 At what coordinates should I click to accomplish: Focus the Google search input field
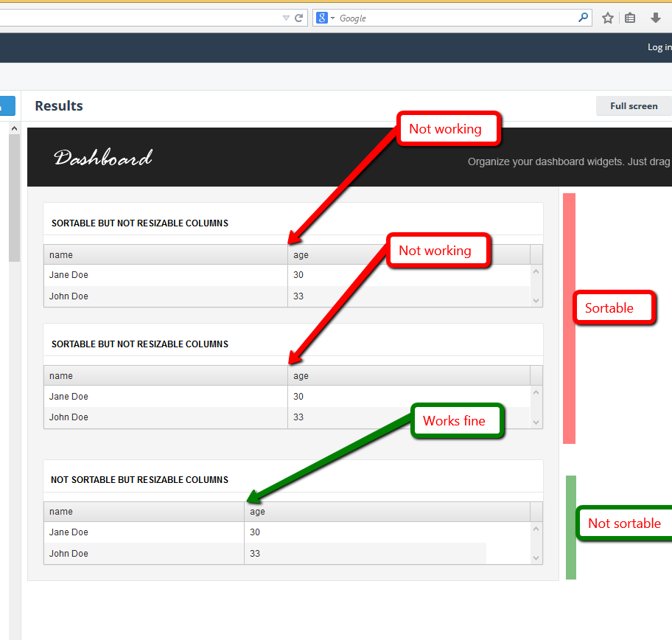[456, 18]
